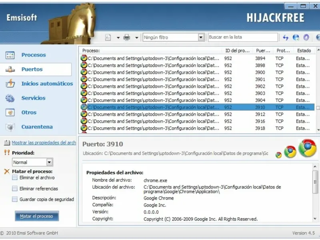Select the row with port 3903
Screen dimensions: 320x240
[x=197, y=93]
